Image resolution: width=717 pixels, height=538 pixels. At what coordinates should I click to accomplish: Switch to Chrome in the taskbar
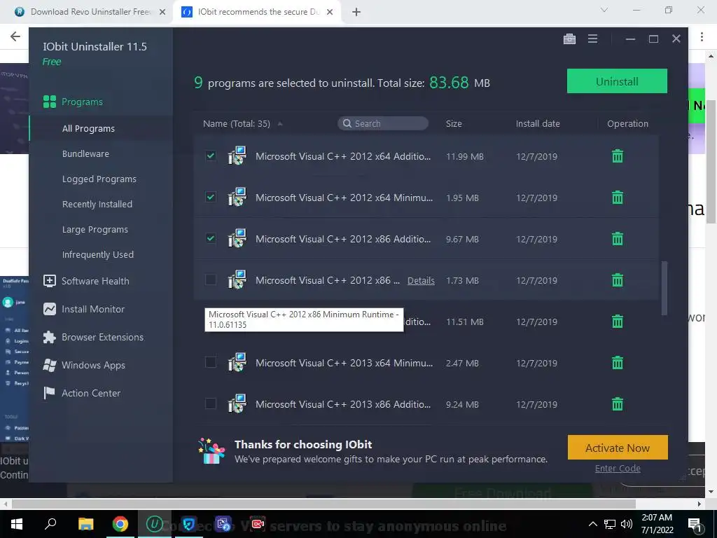pyautogui.click(x=120, y=524)
